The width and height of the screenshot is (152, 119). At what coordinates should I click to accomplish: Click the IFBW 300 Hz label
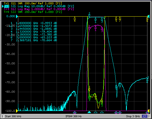[73, 116]
